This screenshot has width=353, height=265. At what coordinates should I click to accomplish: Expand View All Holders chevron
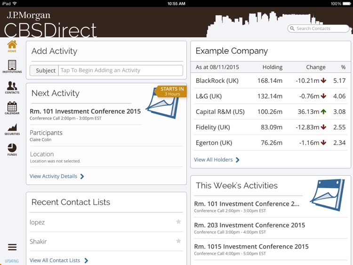(x=238, y=160)
